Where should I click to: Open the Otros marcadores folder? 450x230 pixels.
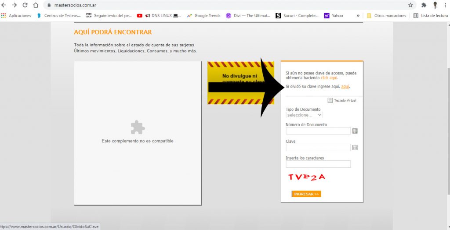coord(387,16)
